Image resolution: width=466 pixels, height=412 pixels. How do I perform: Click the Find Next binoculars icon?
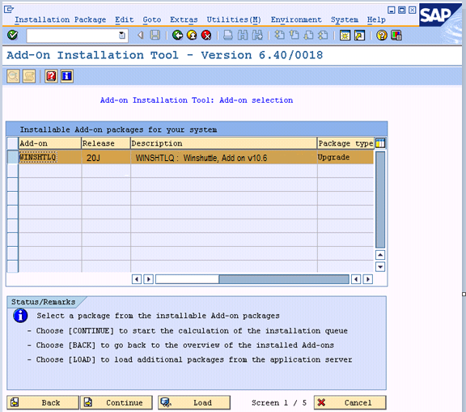(x=257, y=36)
